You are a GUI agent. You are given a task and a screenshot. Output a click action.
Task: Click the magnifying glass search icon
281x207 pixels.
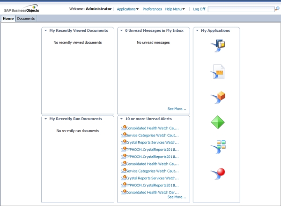277,9
